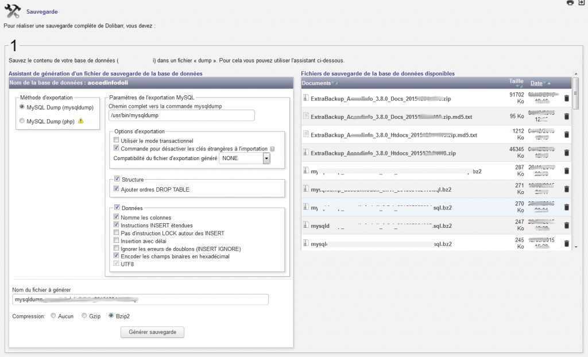Sort by Documents column arrows
588x357 pixels.
pyautogui.click(x=335, y=83)
